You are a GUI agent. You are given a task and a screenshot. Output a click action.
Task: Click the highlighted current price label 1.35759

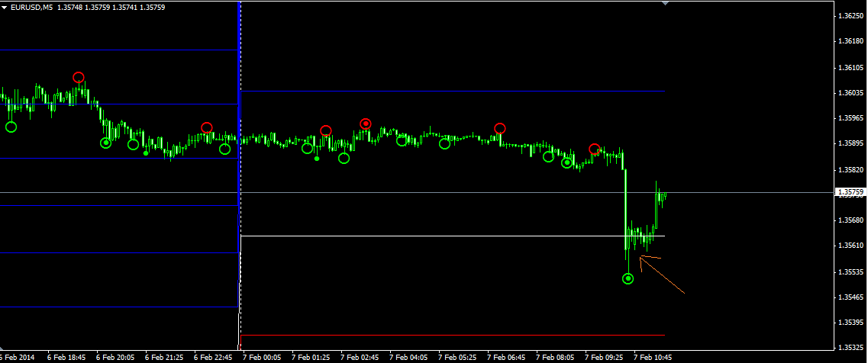[850, 192]
